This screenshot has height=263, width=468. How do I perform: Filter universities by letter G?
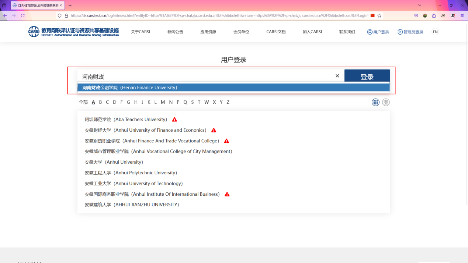(x=128, y=102)
